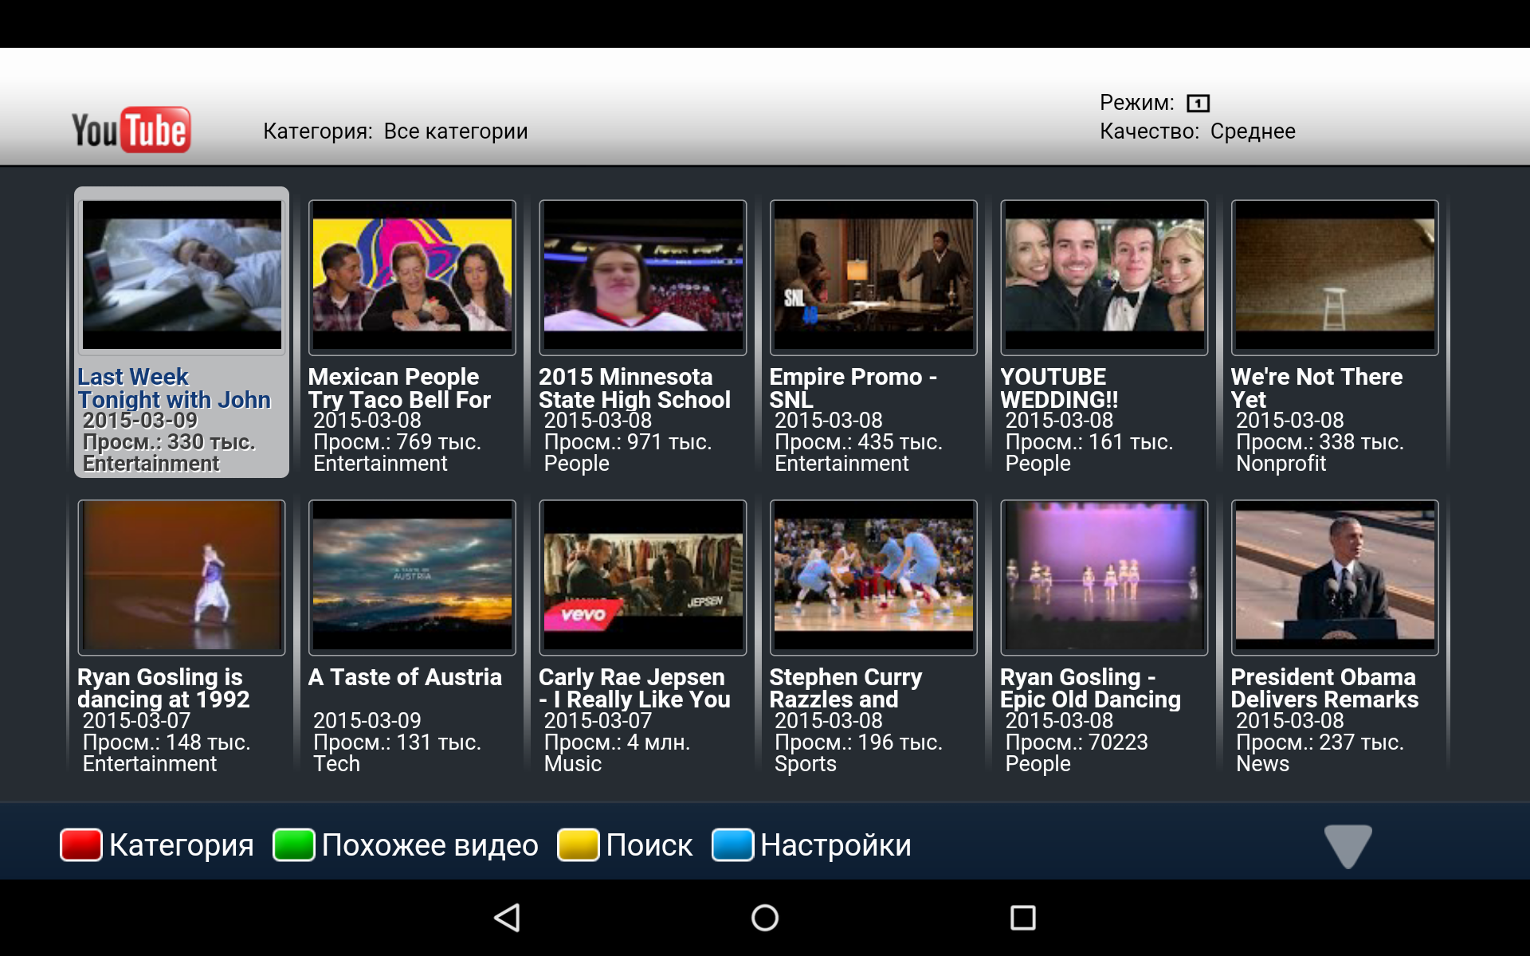
Task: Open Stephen Curry Razzles basketball thumbnail
Action: point(873,578)
